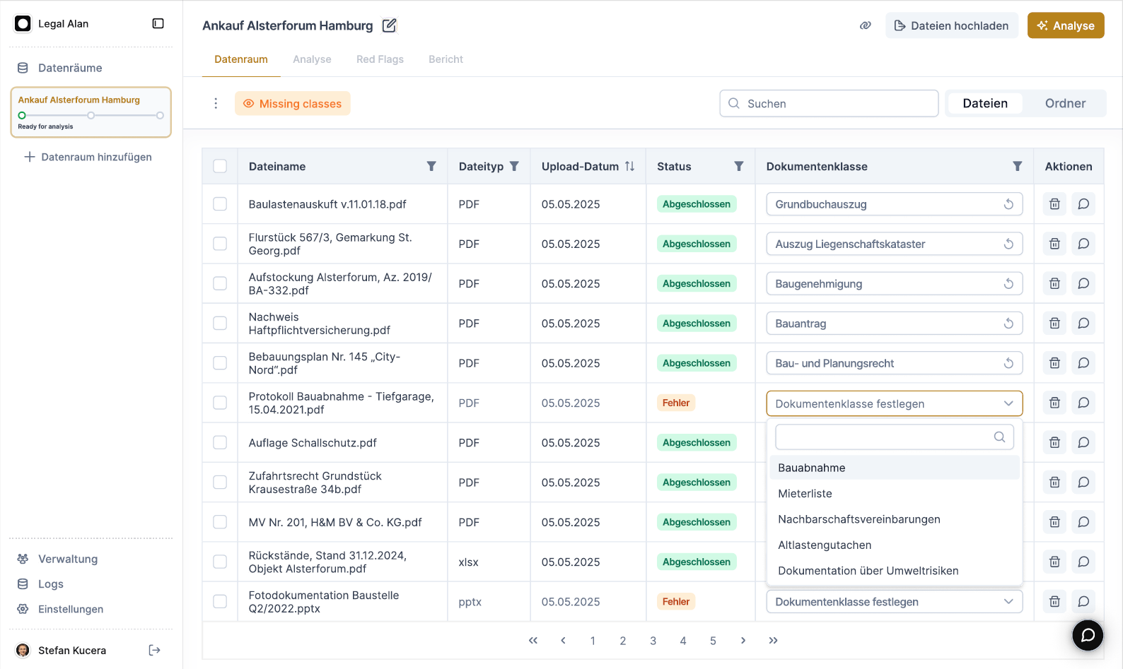
Task: Pick Altlastengutachen in the document class list
Action: pyautogui.click(x=825, y=545)
